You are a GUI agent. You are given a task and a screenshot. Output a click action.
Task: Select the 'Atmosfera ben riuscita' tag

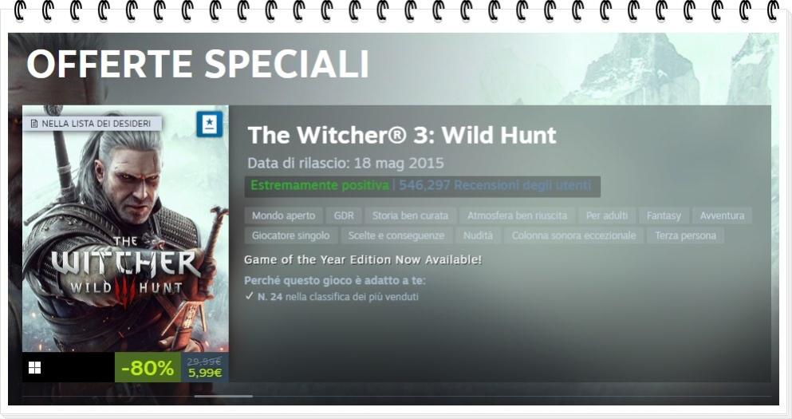517,215
